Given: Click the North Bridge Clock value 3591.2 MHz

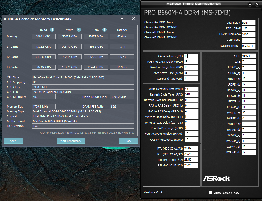Looking at the screenshot, I should point(122,97).
